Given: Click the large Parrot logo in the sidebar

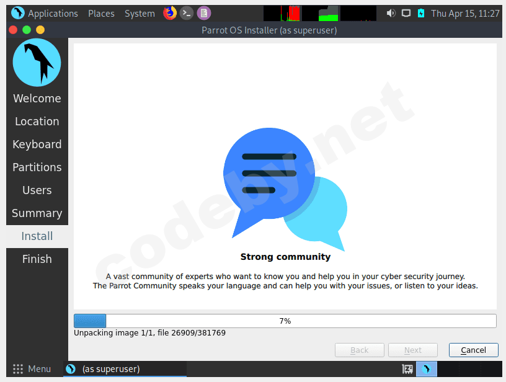Looking at the screenshot, I should click(37, 63).
